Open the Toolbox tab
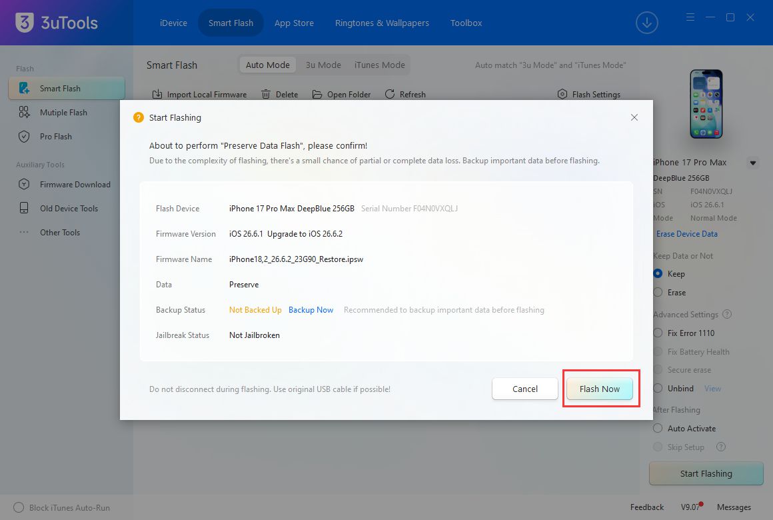 click(466, 23)
